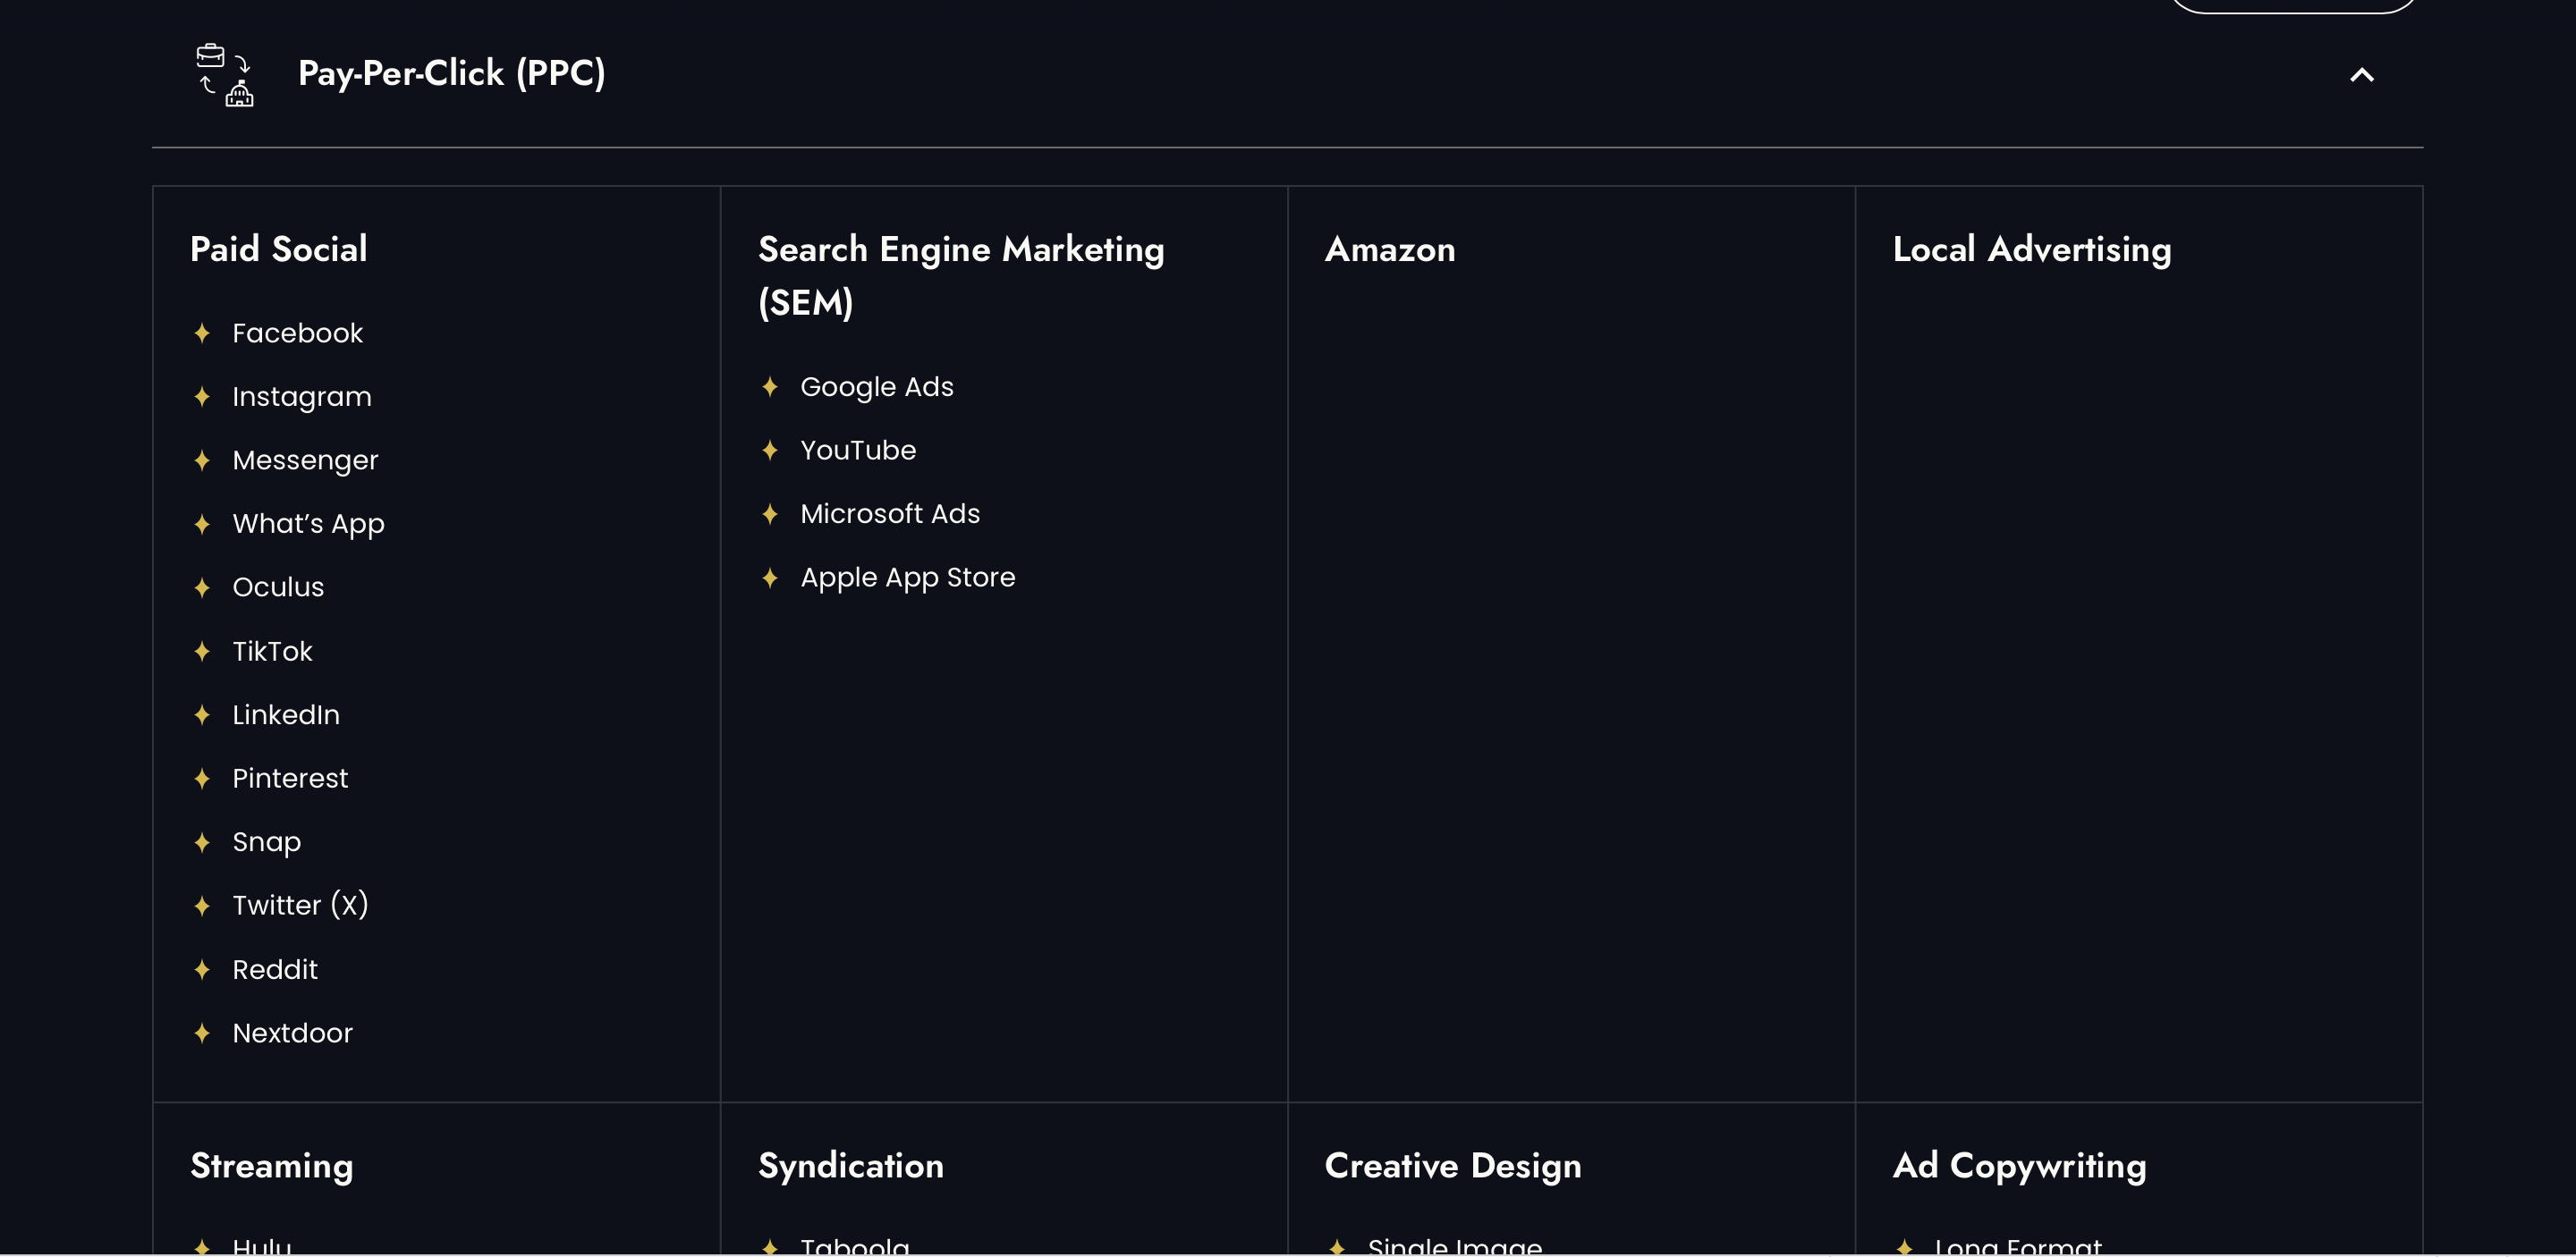Viewport: 2576px width, 1257px height.
Task: Click the star icon beside Google Ads
Action: click(769, 387)
